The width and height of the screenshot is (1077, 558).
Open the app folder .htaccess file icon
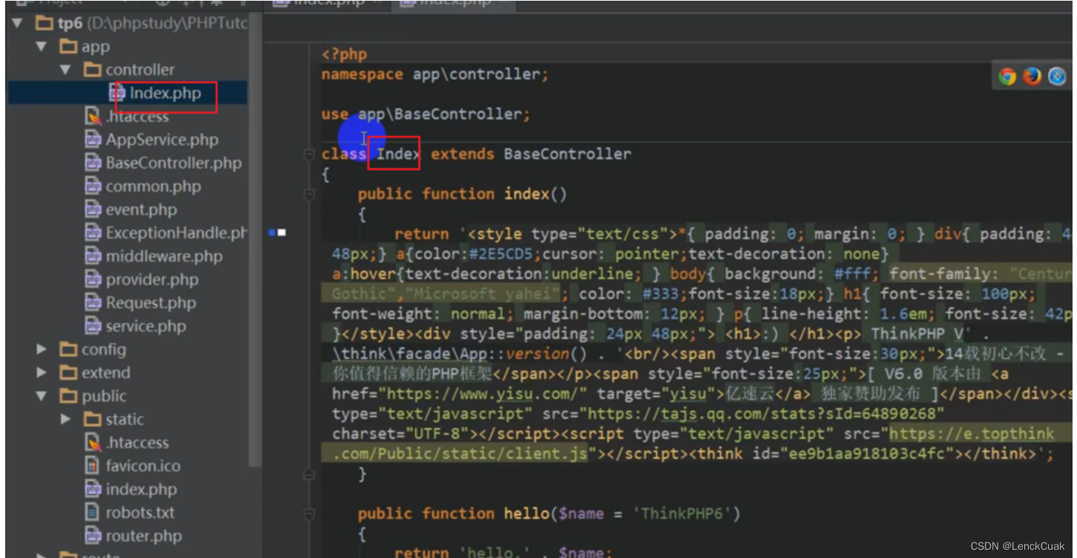[x=93, y=117]
